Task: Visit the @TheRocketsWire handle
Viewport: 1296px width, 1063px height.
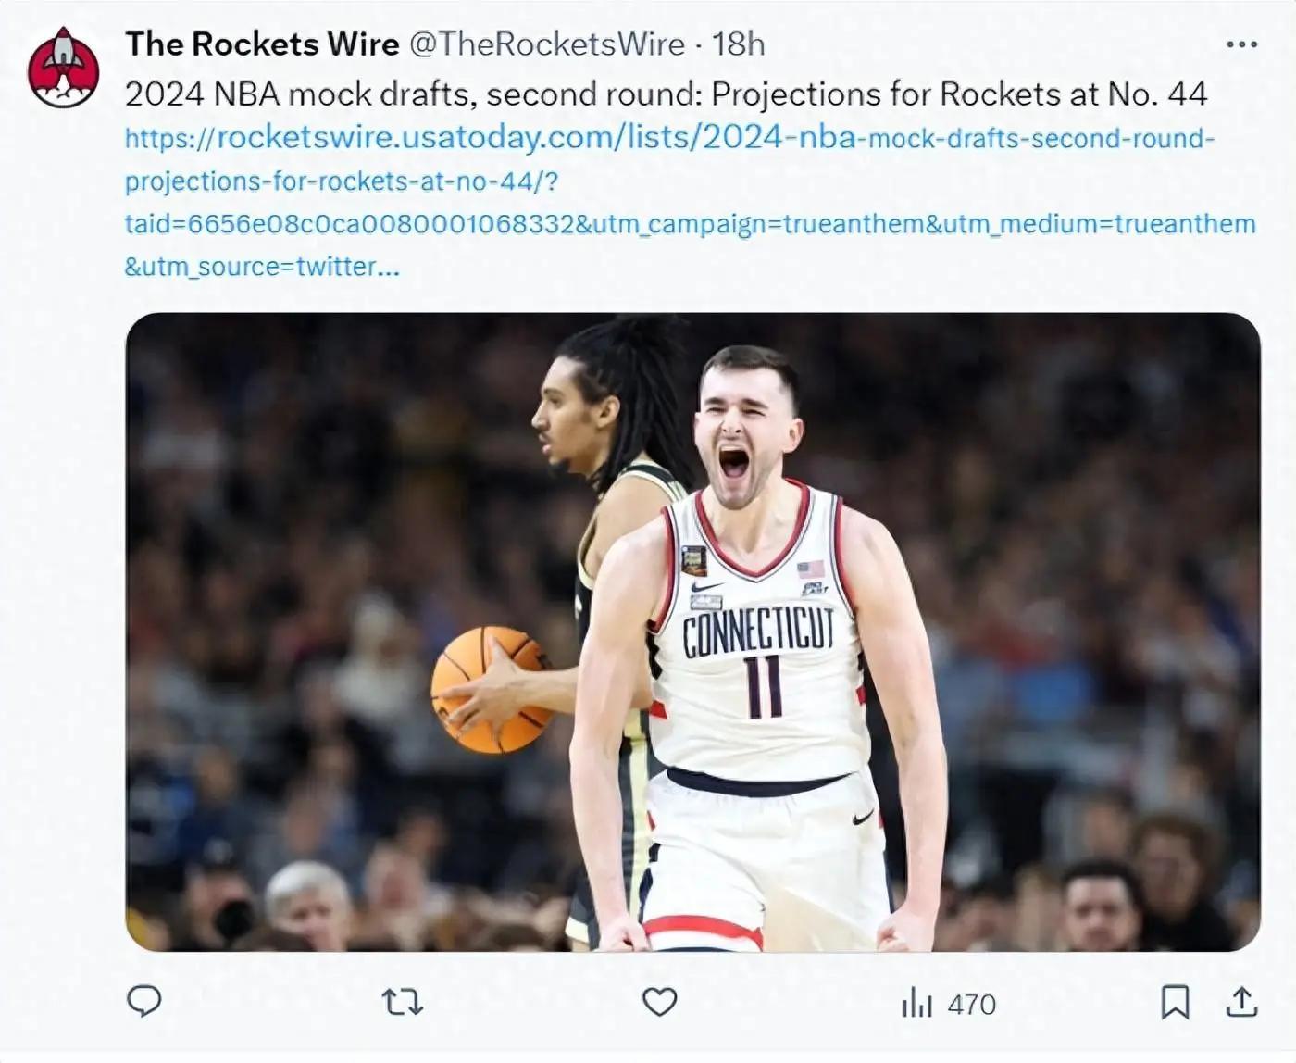Action: pos(547,44)
